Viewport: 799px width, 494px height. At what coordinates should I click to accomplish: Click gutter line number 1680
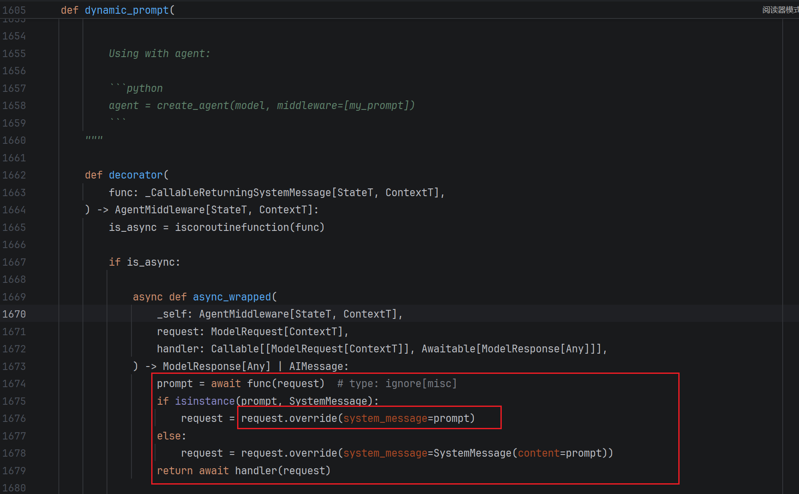click(14, 488)
